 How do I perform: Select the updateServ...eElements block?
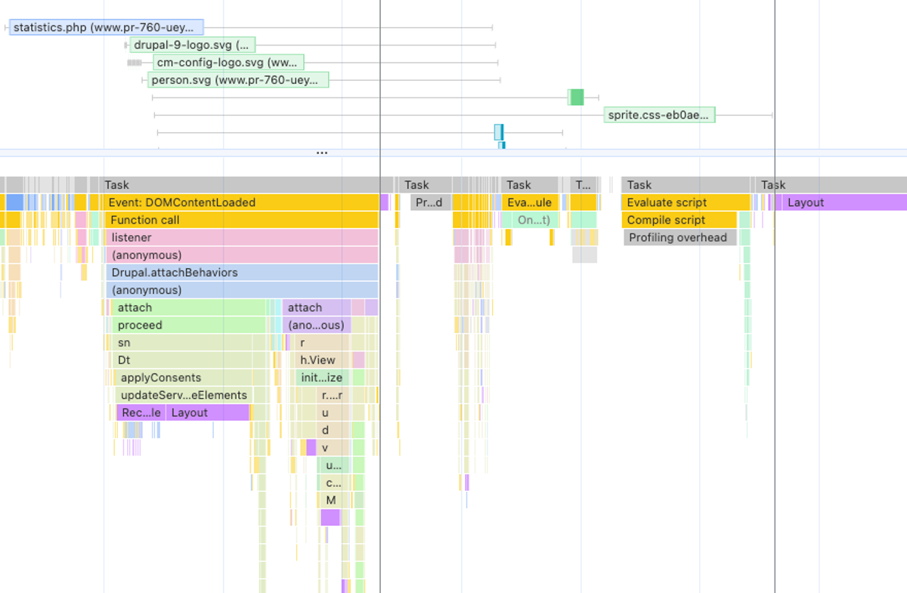point(184,395)
